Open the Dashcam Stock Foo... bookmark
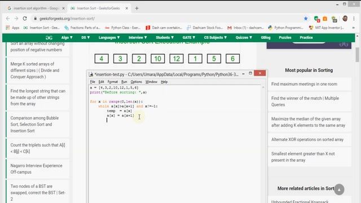Screen dimensions: 361x203 [x=205, y=28]
